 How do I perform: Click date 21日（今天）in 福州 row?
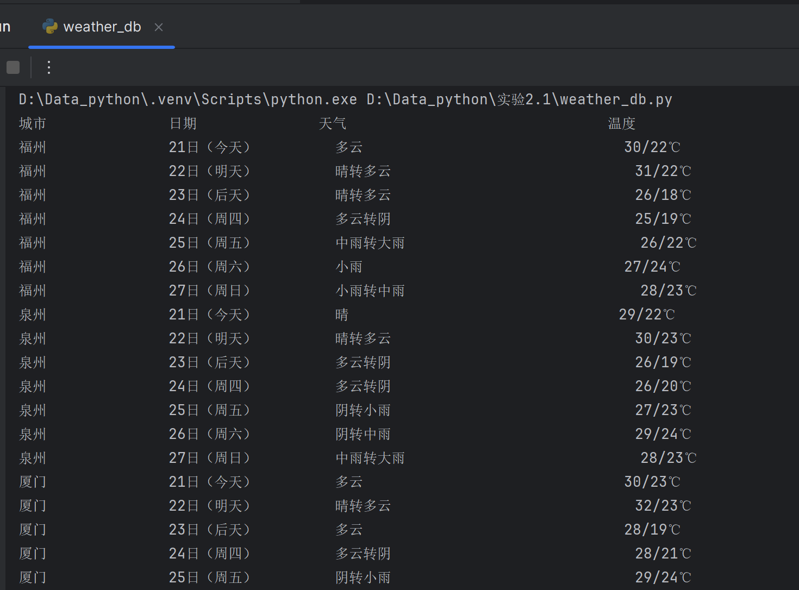[x=210, y=147]
